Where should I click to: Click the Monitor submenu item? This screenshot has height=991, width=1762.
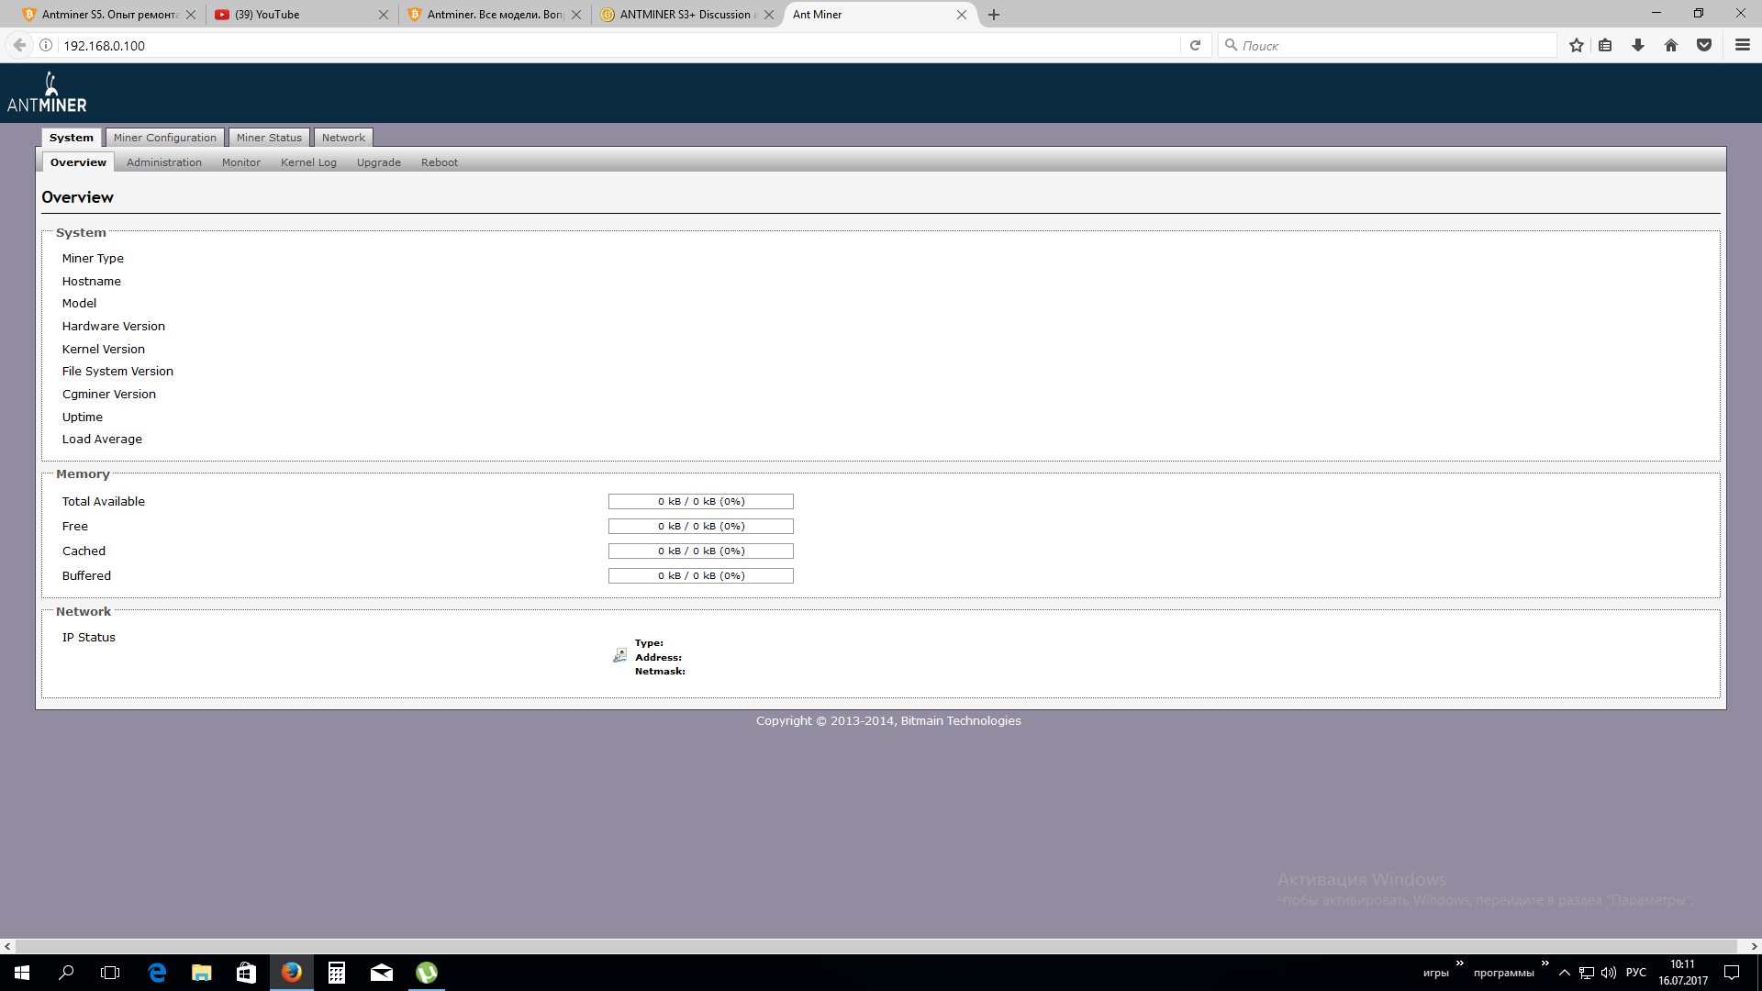240,162
